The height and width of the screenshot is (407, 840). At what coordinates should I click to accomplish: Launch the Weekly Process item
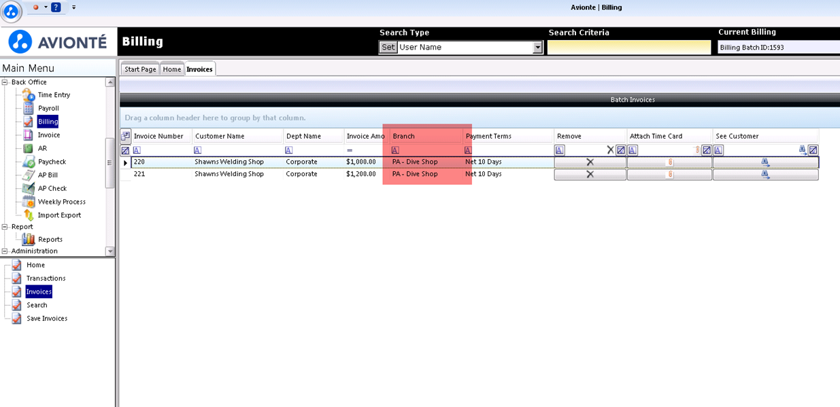click(x=62, y=202)
